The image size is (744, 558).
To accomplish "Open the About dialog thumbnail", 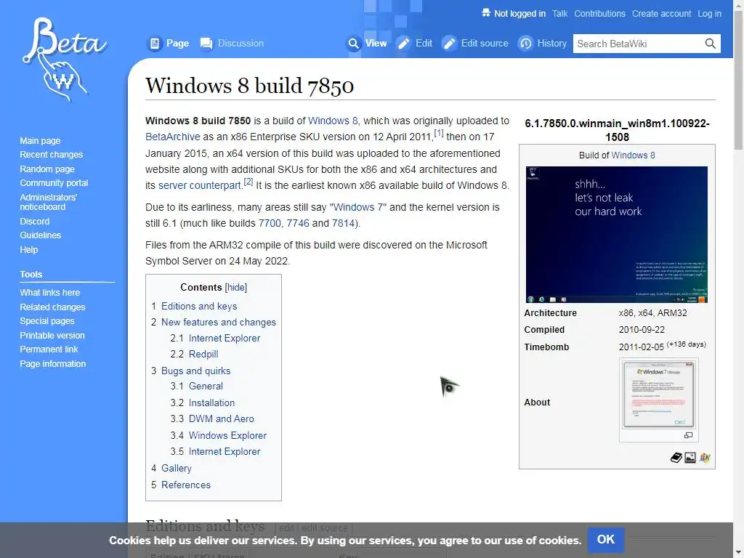I will (x=658, y=395).
